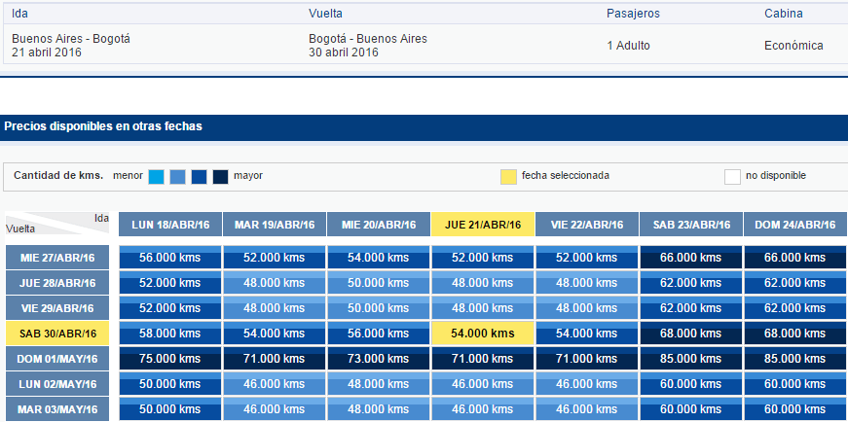Click the darkest navy 'mayor' legend swatch
Image resolution: width=848 pixels, height=422 pixels.
click(x=220, y=177)
